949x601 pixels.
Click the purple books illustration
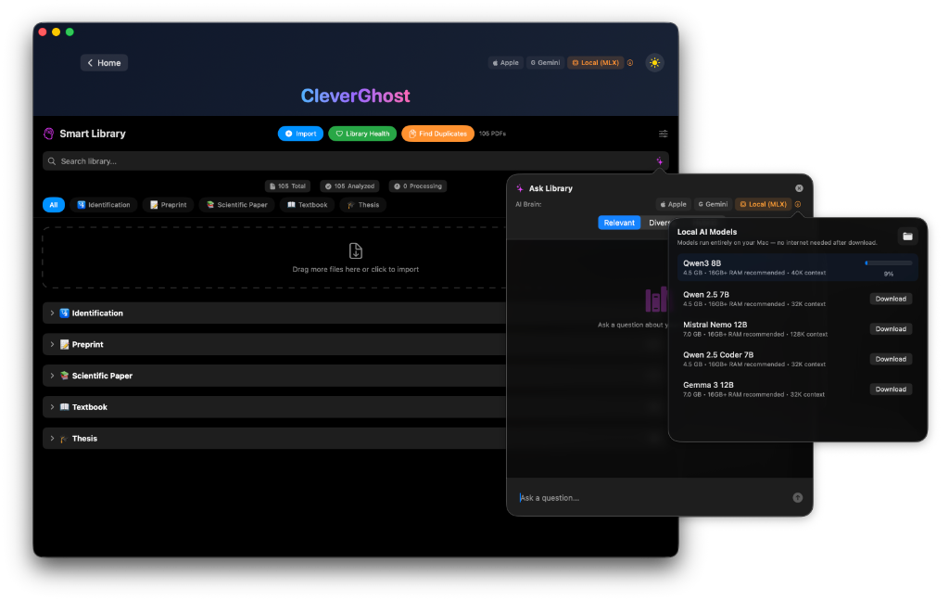(656, 300)
